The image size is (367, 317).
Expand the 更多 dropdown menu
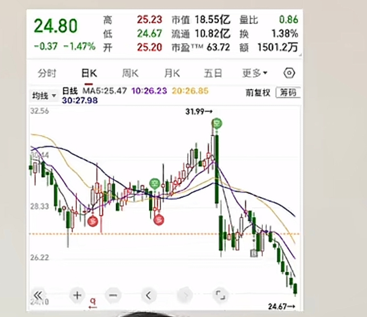pos(254,73)
